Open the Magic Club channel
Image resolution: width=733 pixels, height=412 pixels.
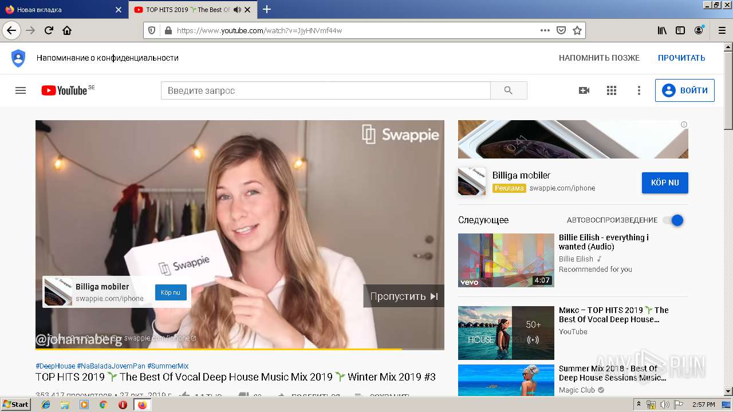(x=577, y=390)
